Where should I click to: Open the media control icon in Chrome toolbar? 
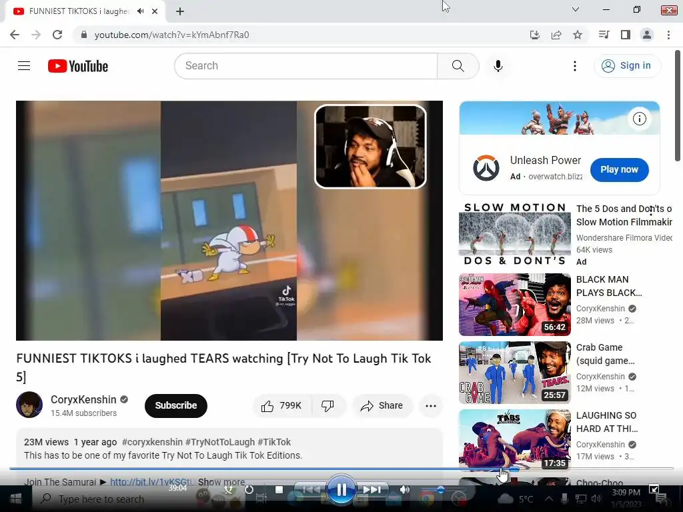604,35
